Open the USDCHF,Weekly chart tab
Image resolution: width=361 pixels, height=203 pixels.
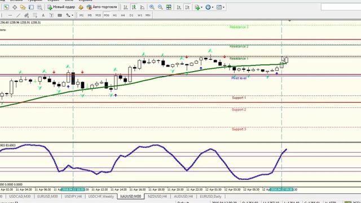click(101, 196)
